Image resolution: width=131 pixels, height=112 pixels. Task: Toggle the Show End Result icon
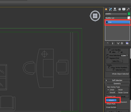coord(113,43)
